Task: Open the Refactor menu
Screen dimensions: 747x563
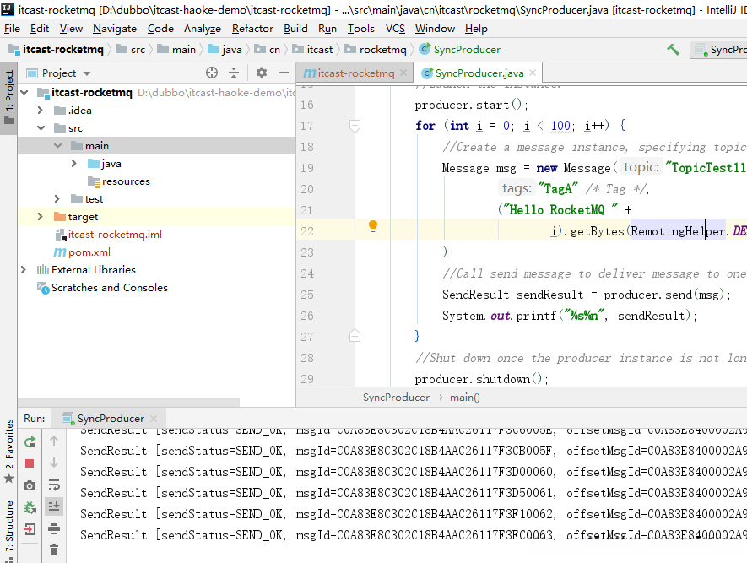Action: [252, 28]
